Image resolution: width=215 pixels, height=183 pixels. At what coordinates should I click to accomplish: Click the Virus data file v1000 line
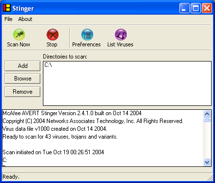(x=55, y=129)
